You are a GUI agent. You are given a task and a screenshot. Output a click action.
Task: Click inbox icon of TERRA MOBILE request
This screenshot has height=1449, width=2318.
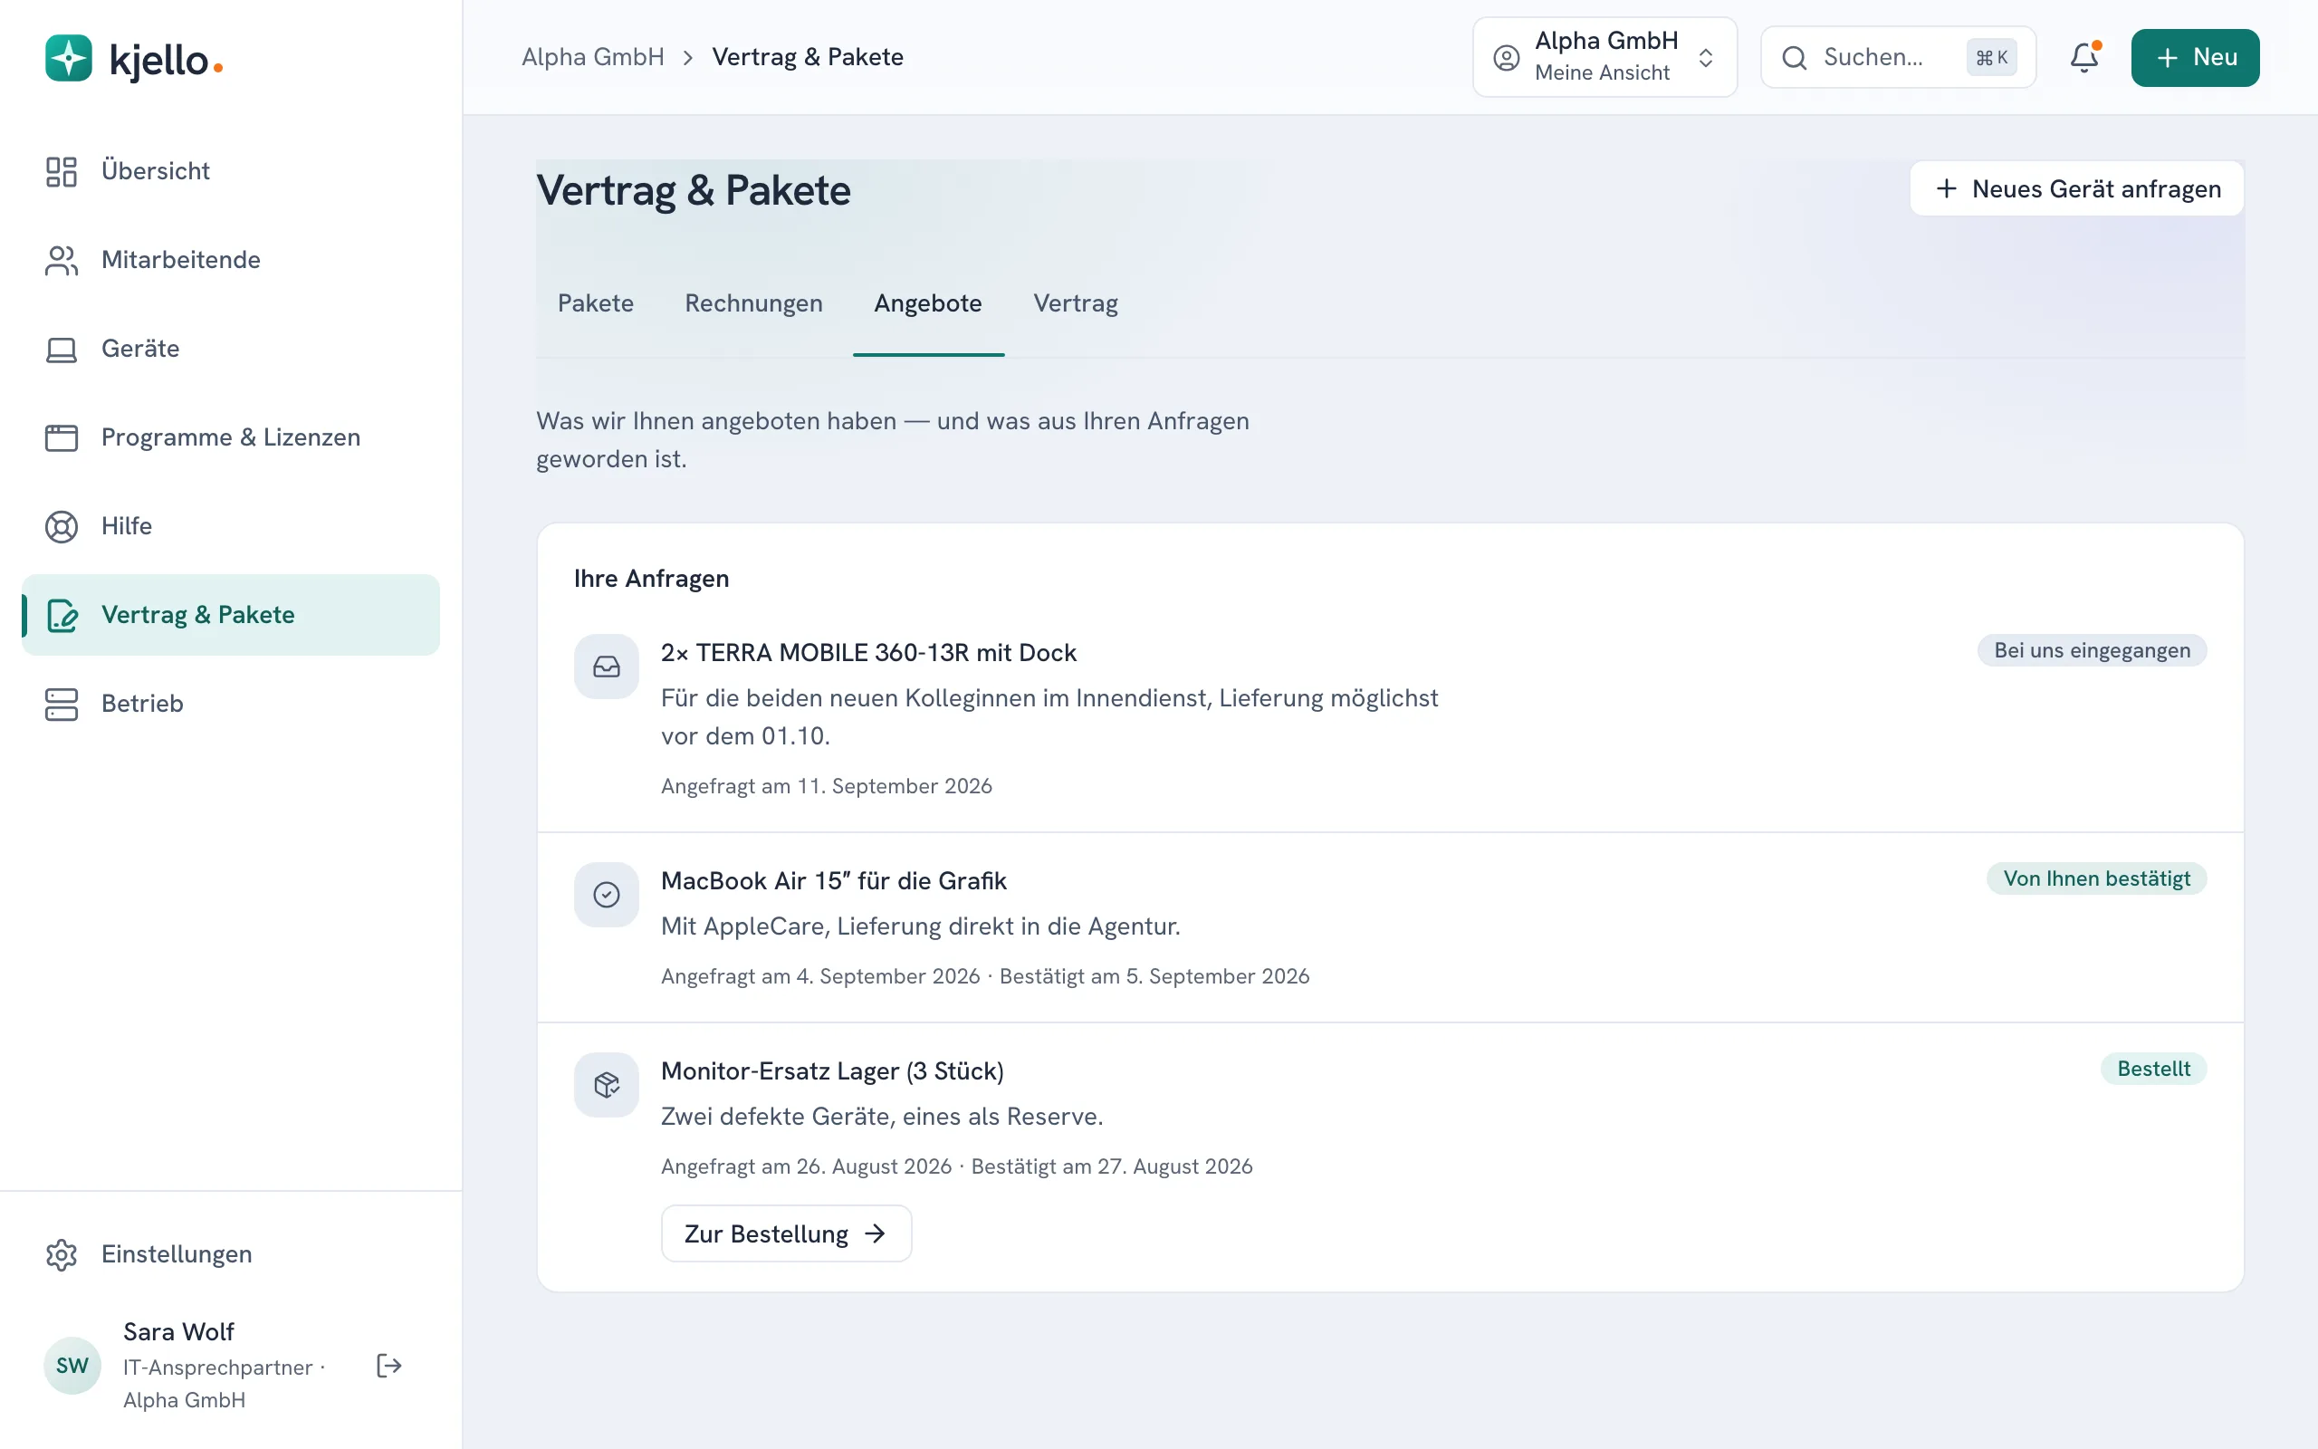tap(607, 667)
